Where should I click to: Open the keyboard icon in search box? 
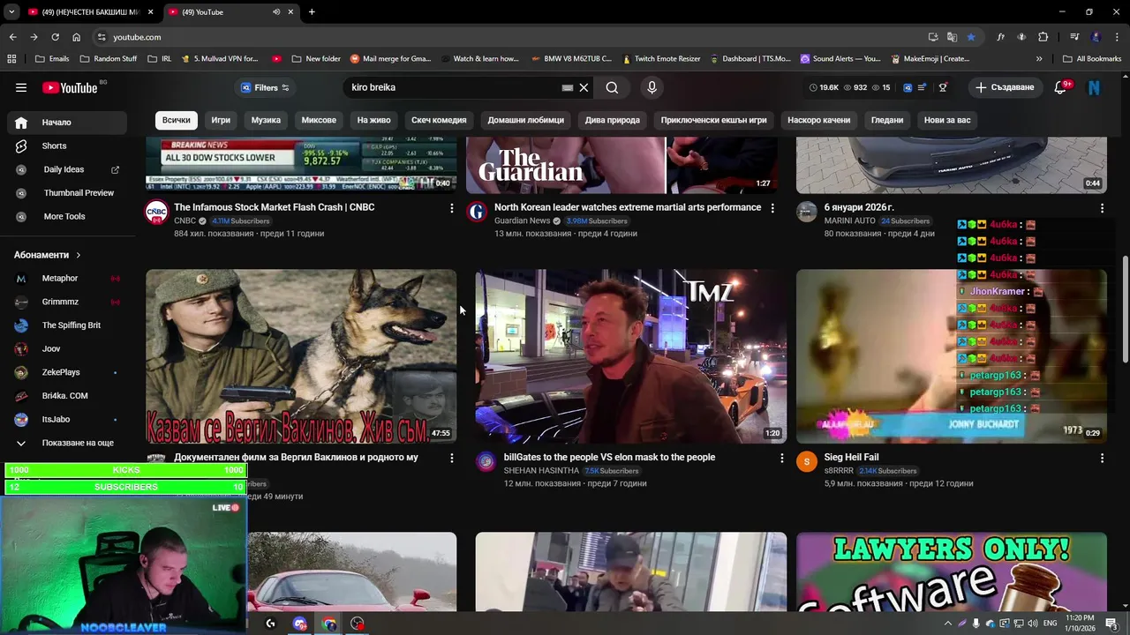click(x=568, y=87)
